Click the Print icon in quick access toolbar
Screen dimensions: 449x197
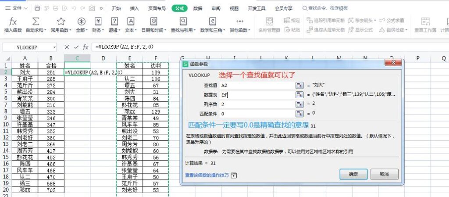click(x=56, y=8)
